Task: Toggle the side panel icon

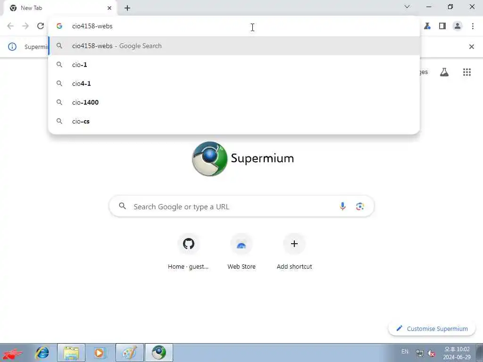Action: click(x=442, y=26)
